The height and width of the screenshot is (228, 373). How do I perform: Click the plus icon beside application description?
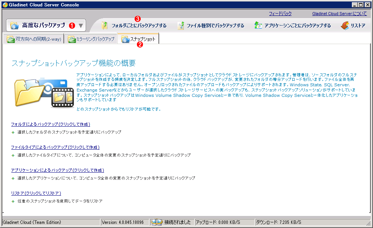click(x=13, y=178)
